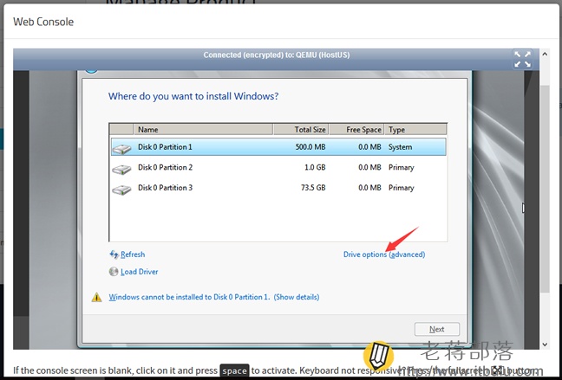The height and width of the screenshot is (380, 562).
Task: Sort by the Type column header
Action: (415, 130)
